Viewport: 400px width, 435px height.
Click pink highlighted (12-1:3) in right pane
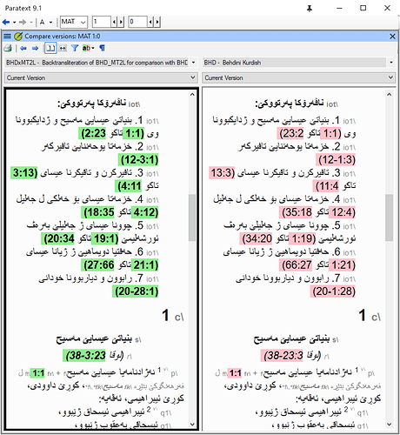[336, 160]
